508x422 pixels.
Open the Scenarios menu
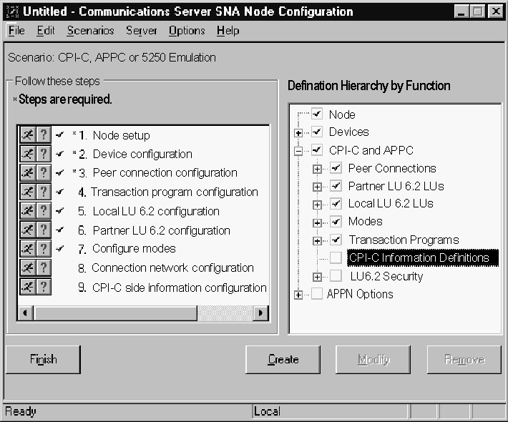coord(90,31)
